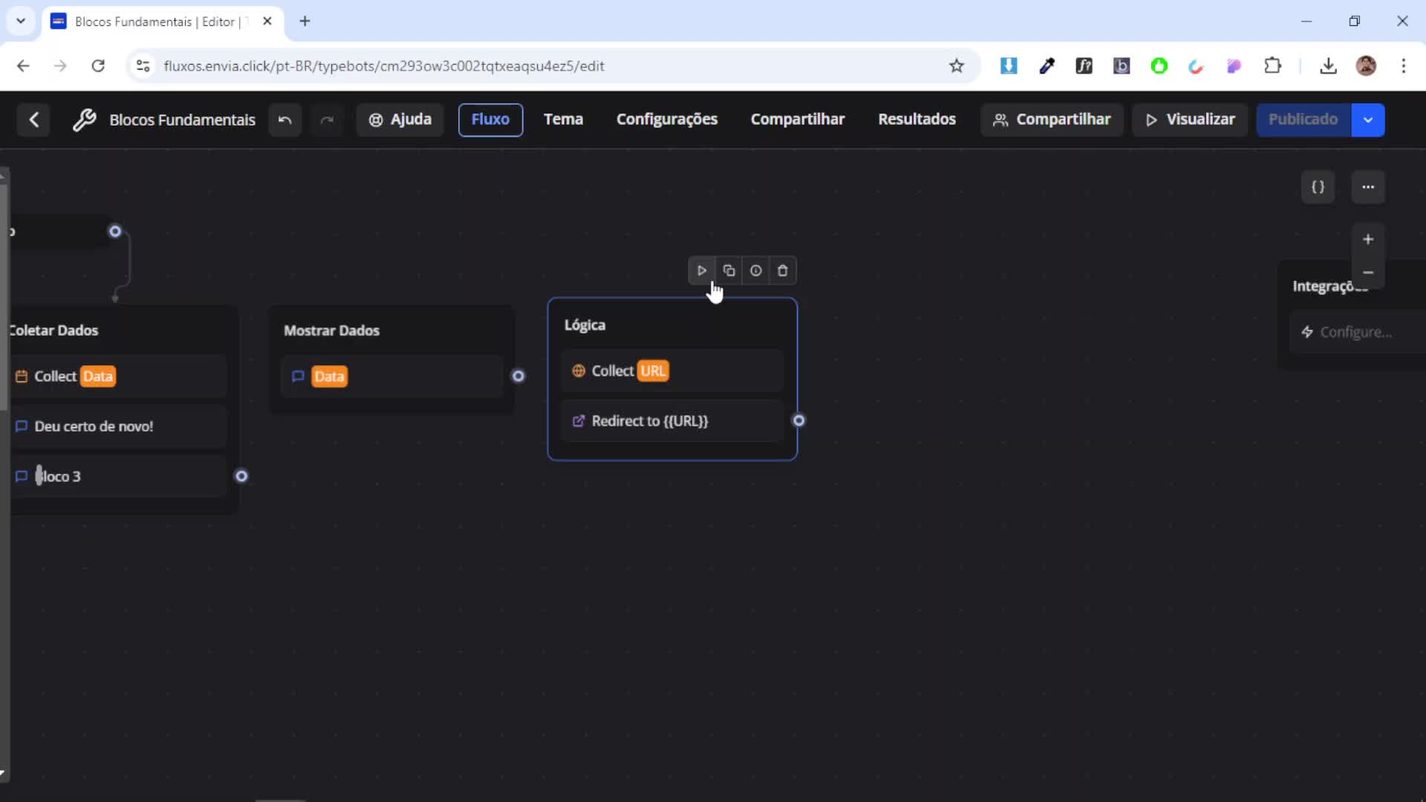Undo the last change in the editor

(x=284, y=120)
